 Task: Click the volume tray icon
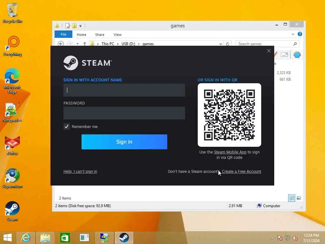(x=295, y=238)
